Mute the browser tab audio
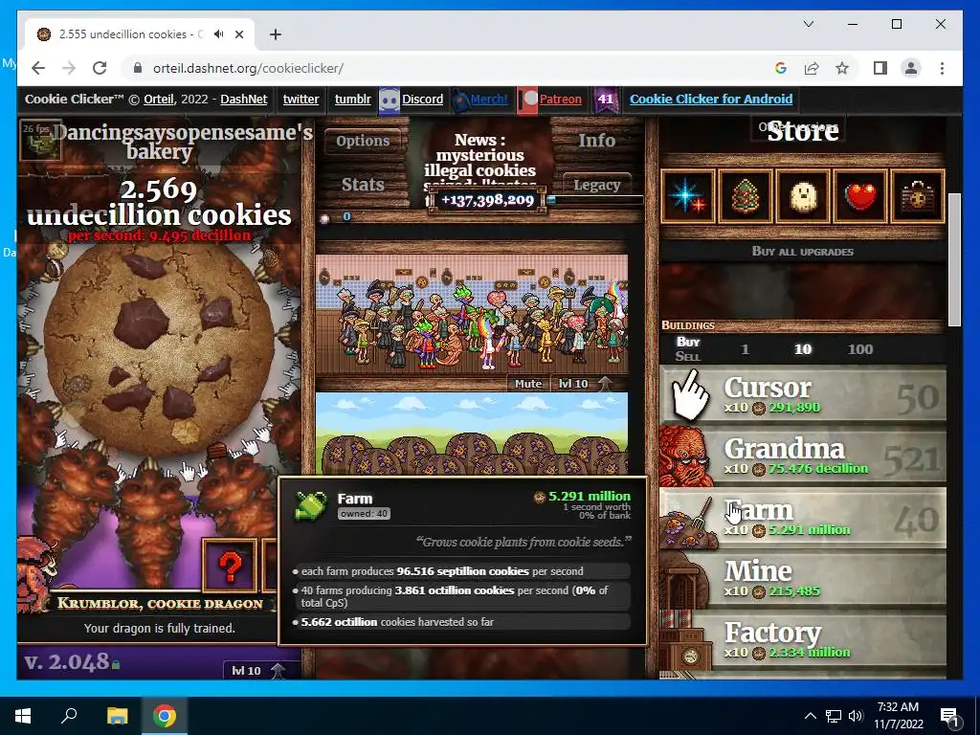This screenshot has height=735, width=980. pos(219,34)
